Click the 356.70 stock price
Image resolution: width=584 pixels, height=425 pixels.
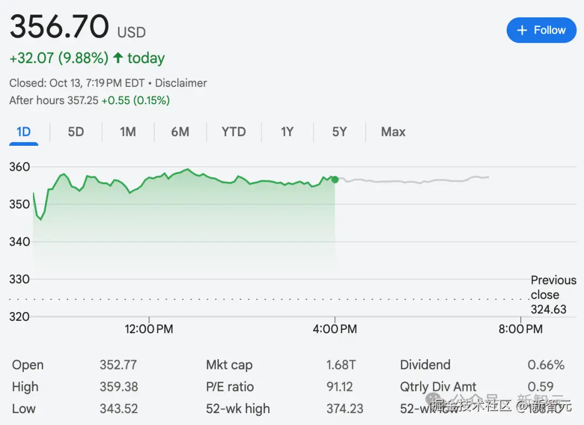point(59,26)
